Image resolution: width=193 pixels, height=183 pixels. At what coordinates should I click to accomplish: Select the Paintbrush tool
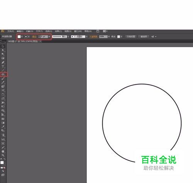(x=3, y=78)
